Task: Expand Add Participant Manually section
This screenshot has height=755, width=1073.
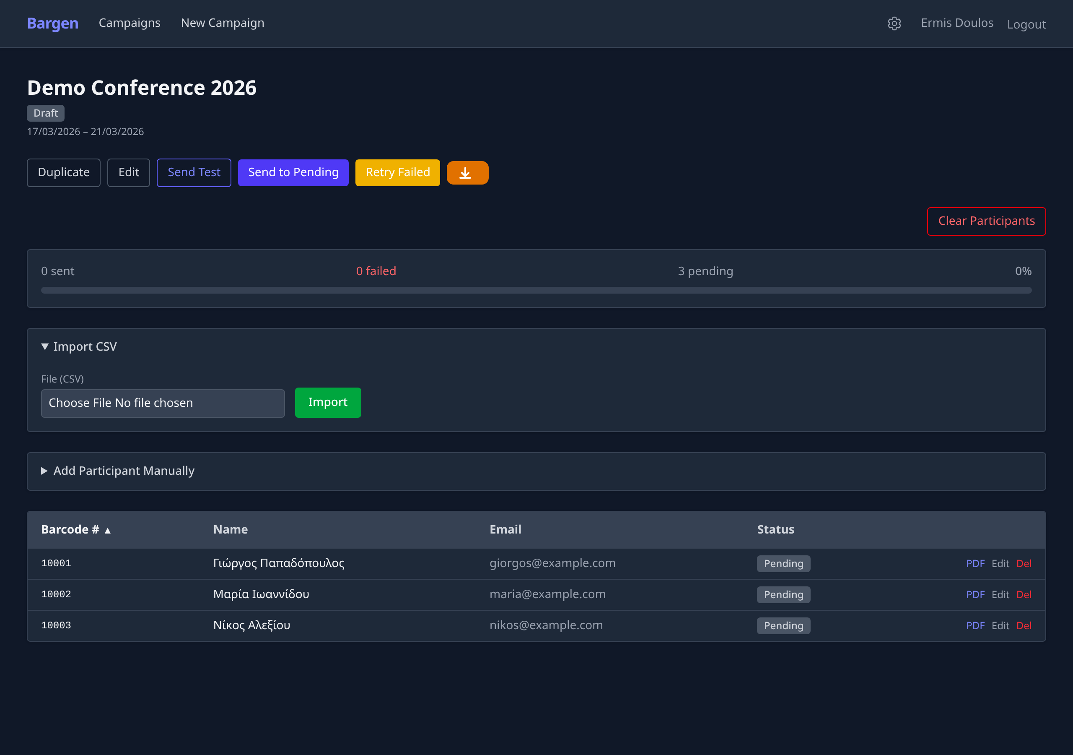Action: tap(118, 471)
